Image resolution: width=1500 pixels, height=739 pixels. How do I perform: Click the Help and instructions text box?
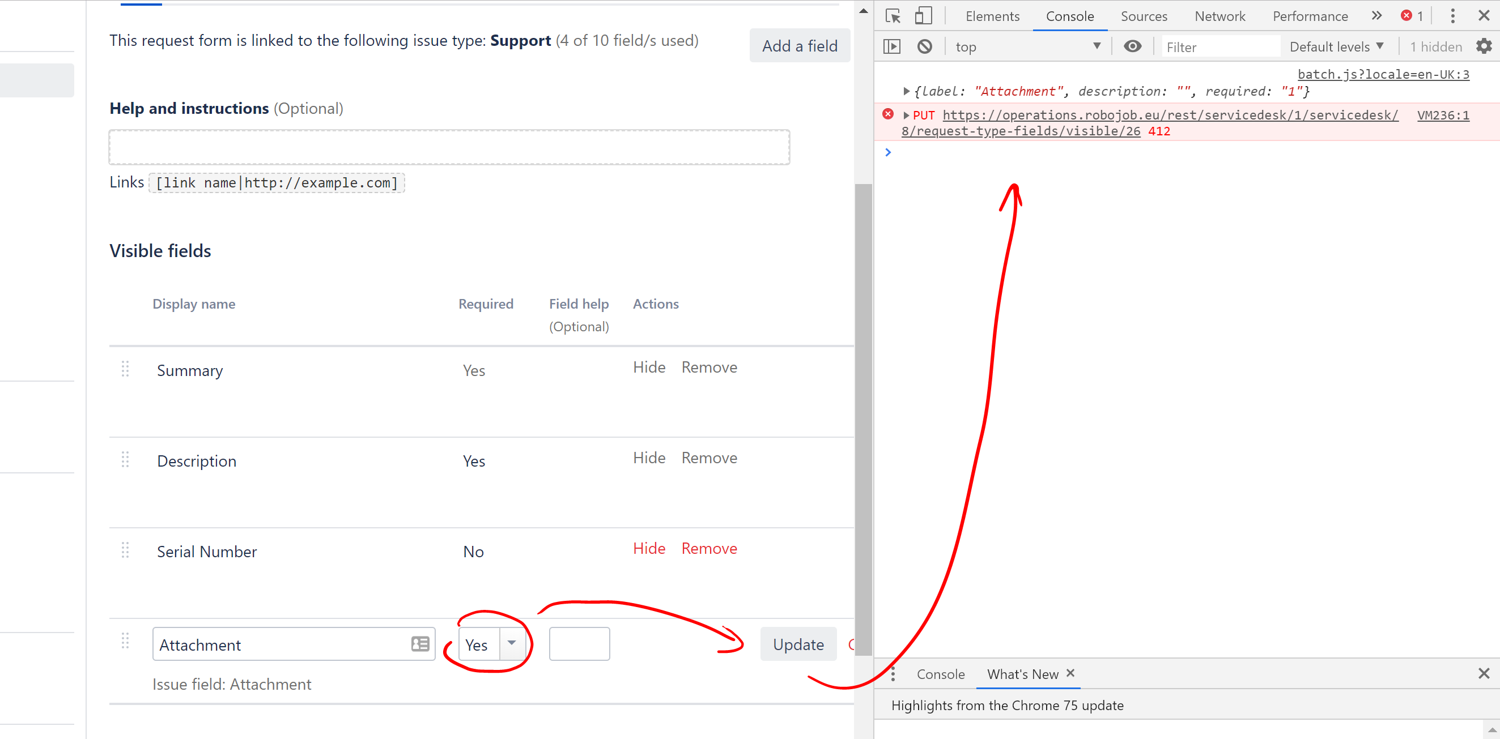point(449,147)
